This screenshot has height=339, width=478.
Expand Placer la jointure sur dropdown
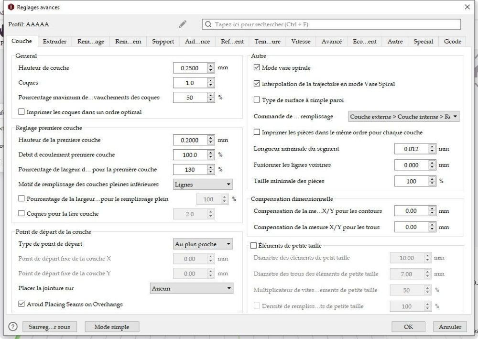[x=192, y=288]
